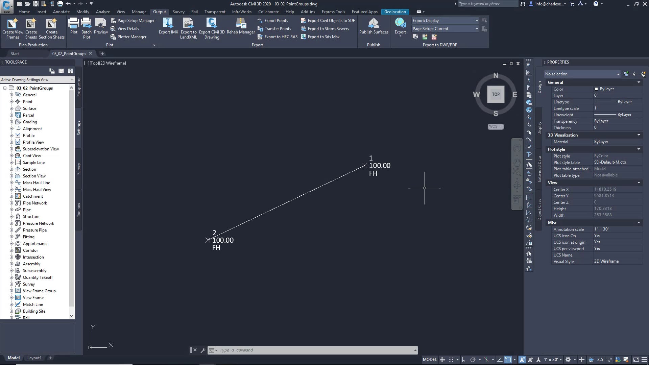Open the Export: Display dropdown

[445, 20]
